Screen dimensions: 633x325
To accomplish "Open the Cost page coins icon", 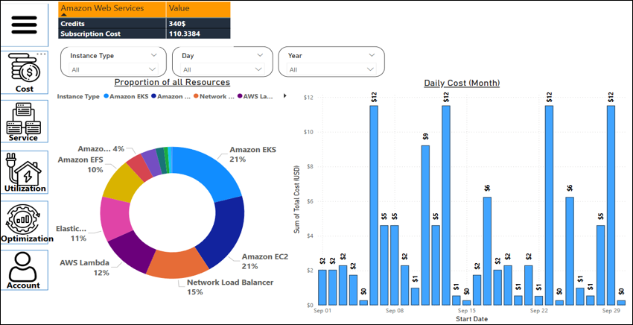I will point(25,69).
